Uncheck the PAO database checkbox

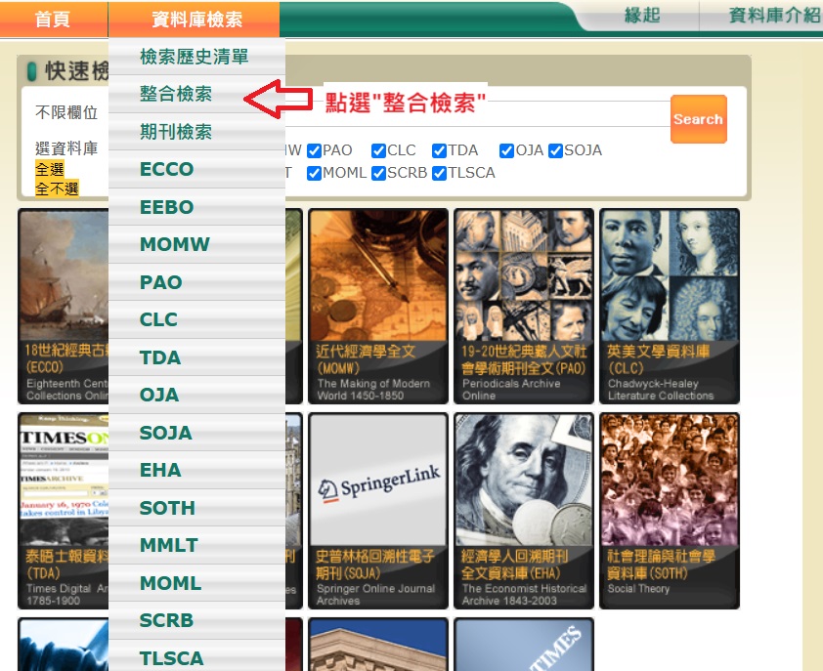[x=315, y=151]
